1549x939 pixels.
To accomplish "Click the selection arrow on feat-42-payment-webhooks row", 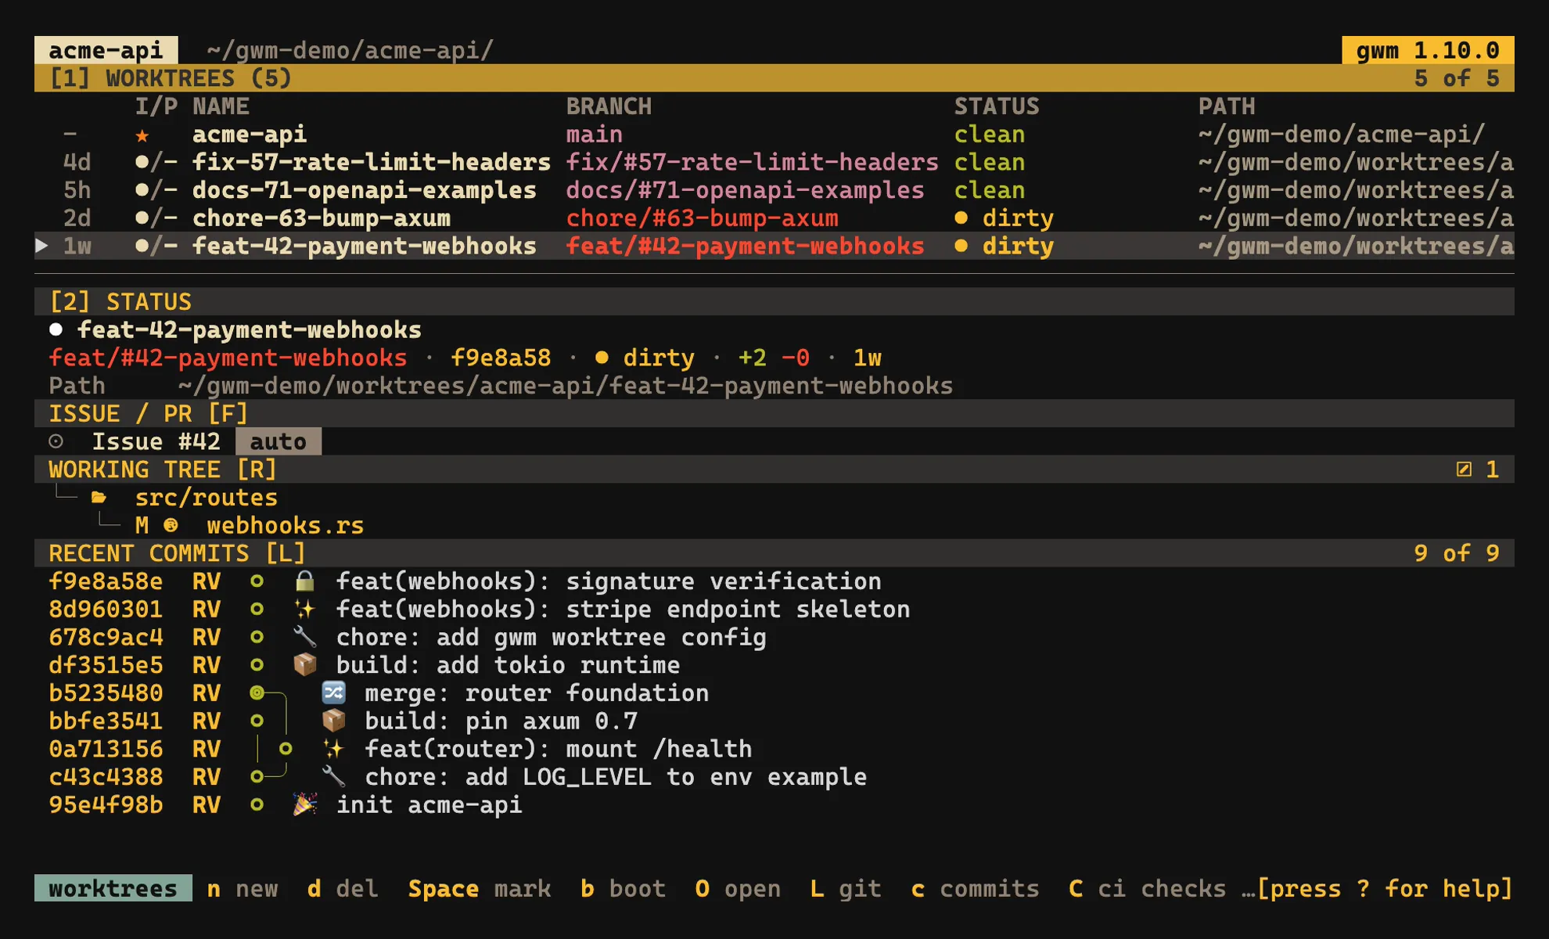I will pos(42,246).
